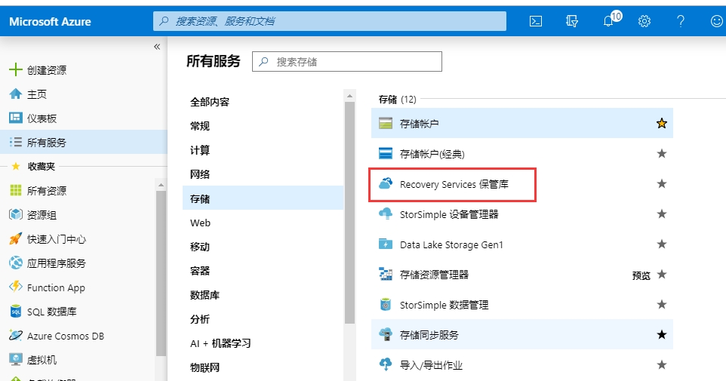Click the feedback smiley icon
This screenshot has width=726, height=381.
(716, 21)
